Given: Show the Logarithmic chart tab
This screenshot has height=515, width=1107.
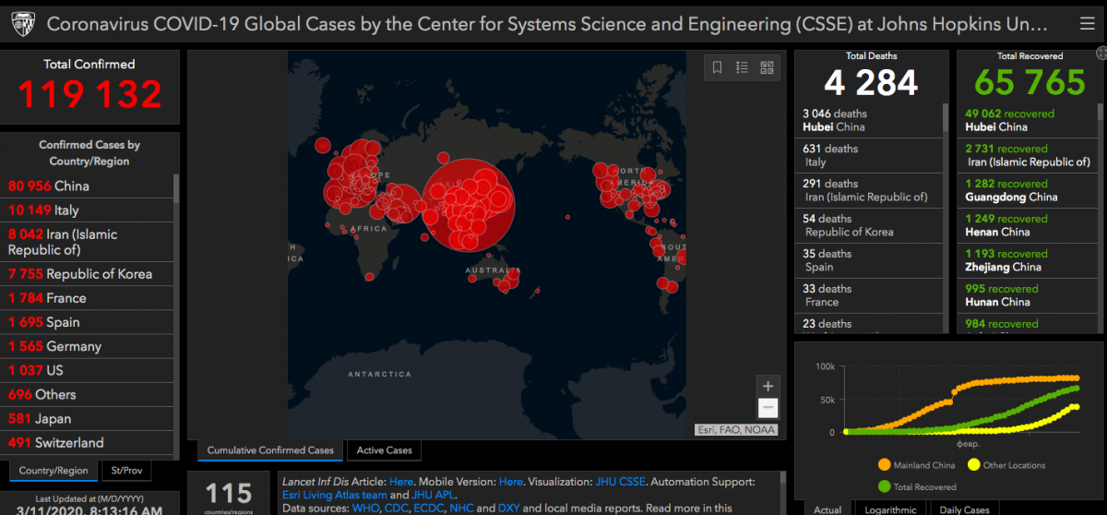Looking at the screenshot, I should tap(891, 509).
